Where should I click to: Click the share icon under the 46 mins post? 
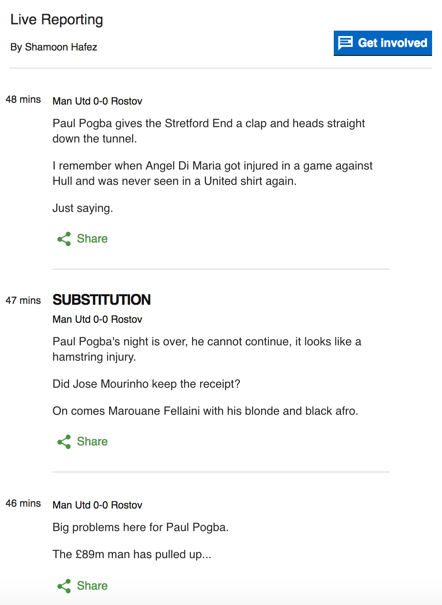tap(64, 586)
